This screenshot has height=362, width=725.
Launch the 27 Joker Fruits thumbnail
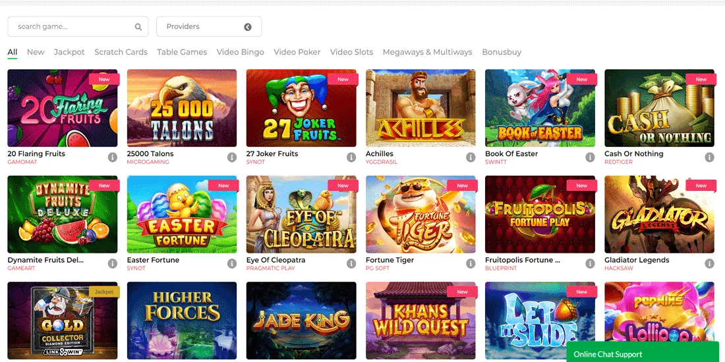pos(301,108)
